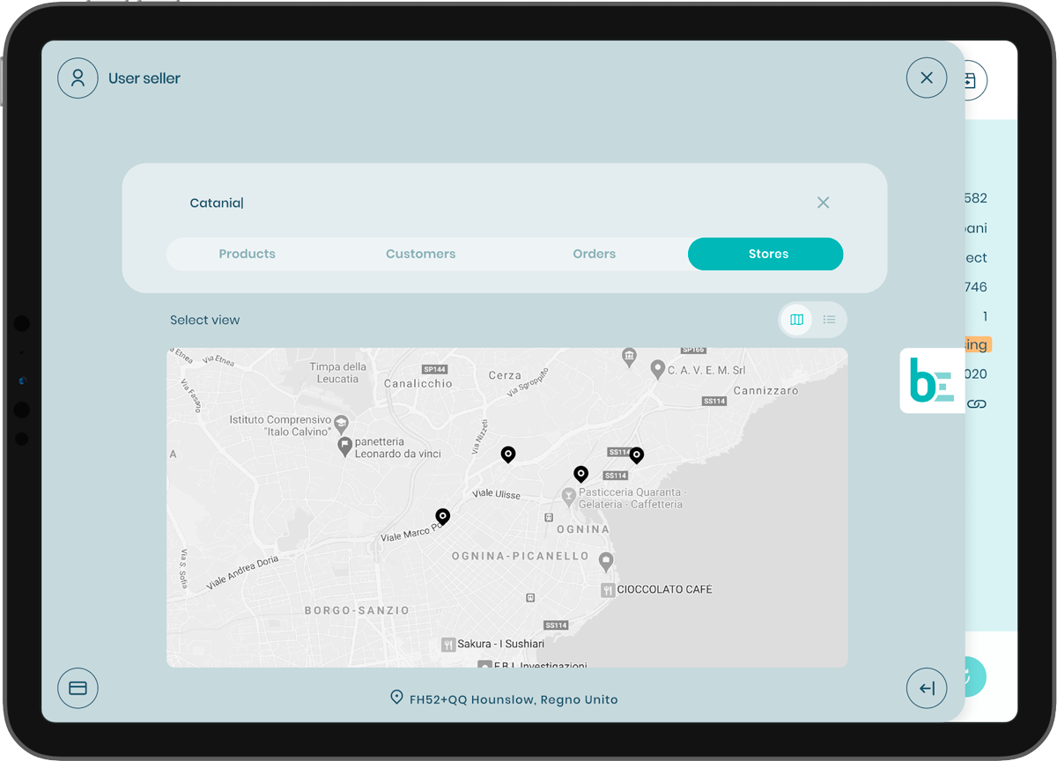Select the black store pin beside Via Nizzeti
The width and height of the screenshot is (1057, 761).
(x=508, y=454)
